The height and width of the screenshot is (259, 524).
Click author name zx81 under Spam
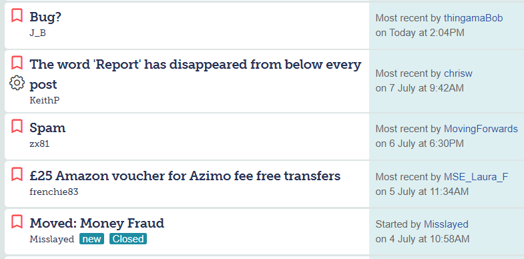click(x=39, y=144)
